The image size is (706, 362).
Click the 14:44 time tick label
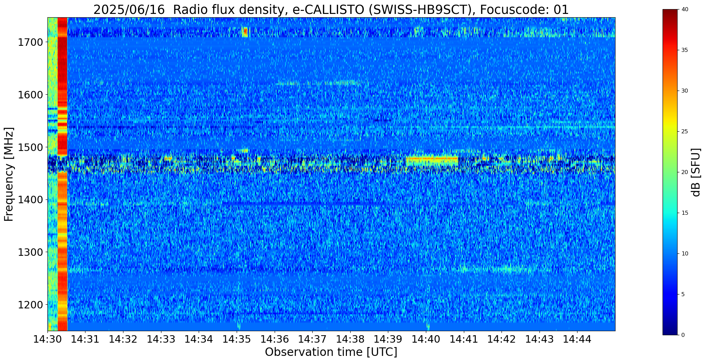[x=577, y=339]
